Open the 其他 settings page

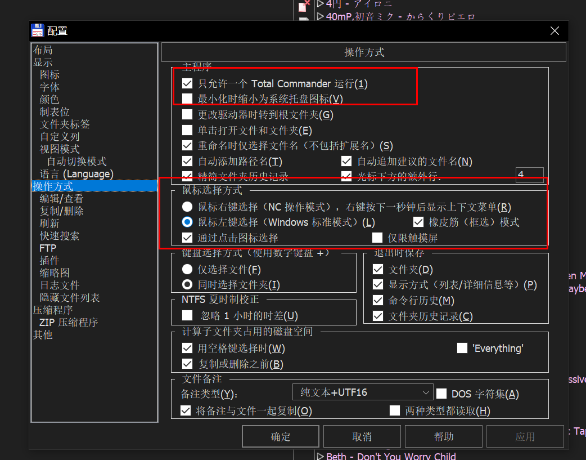pyautogui.click(x=43, y=334)
